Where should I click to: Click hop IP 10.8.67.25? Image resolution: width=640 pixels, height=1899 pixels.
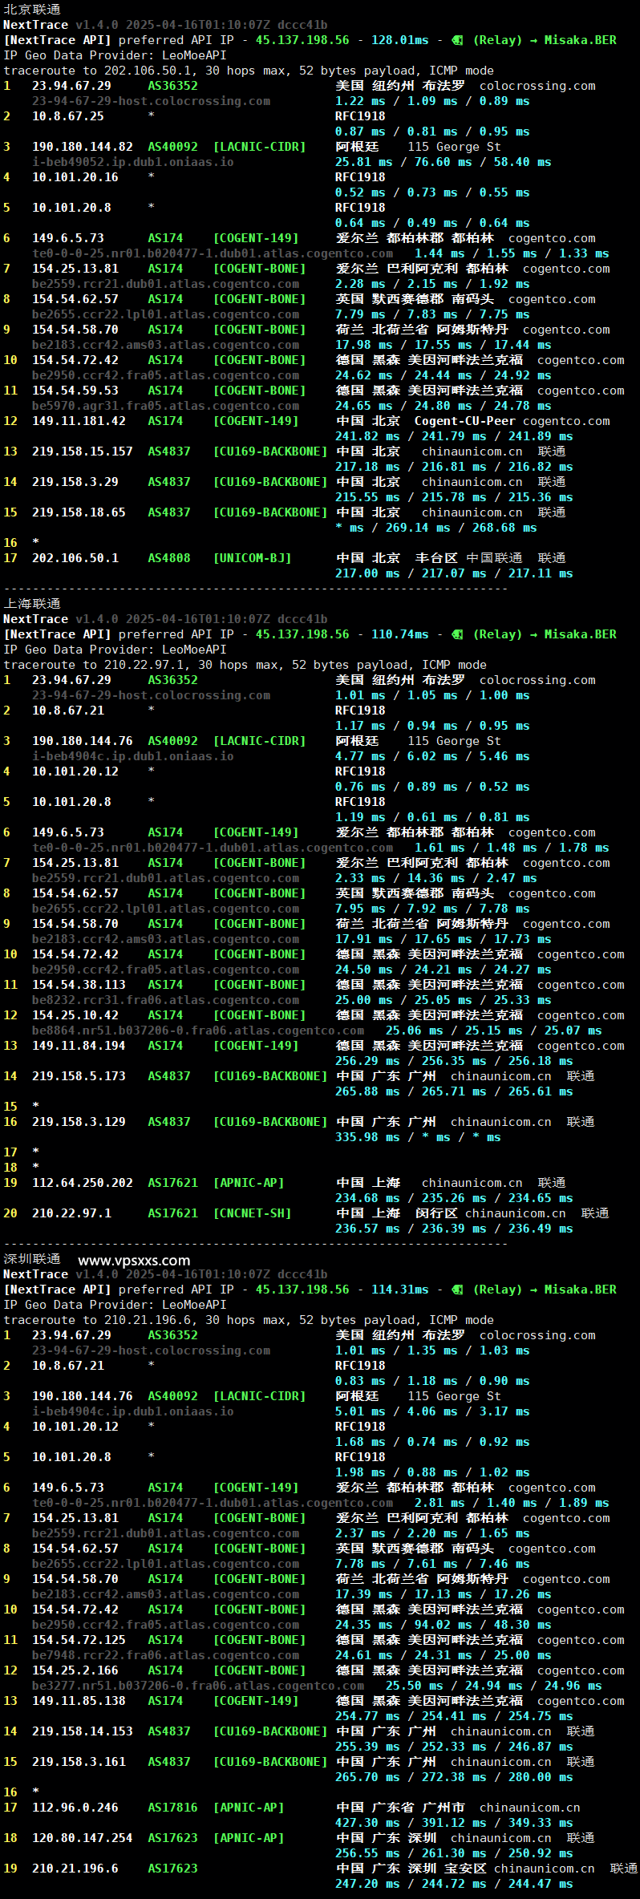click(68, 116)
